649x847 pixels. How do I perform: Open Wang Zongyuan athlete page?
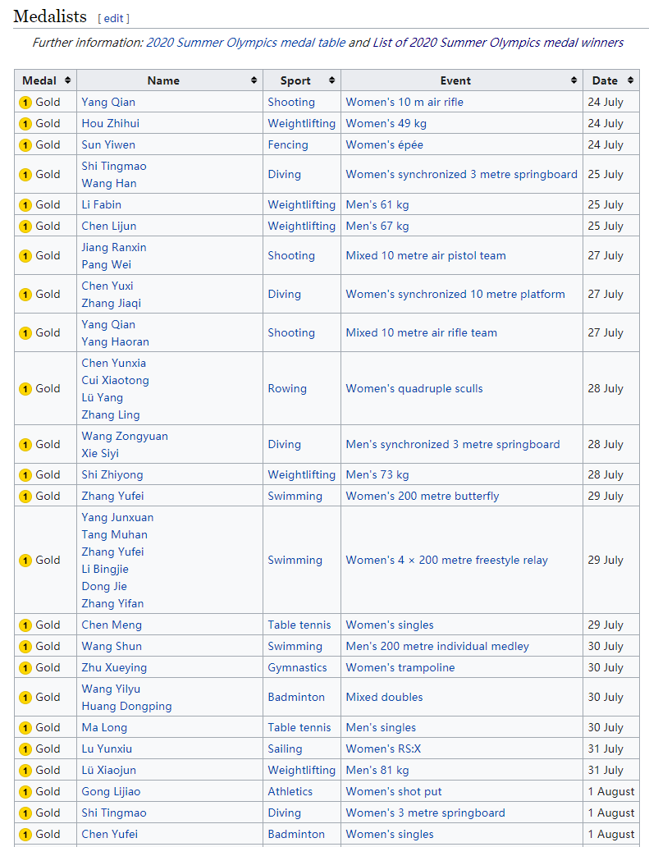125,436
